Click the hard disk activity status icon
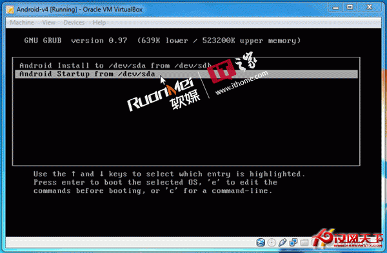 261,243
